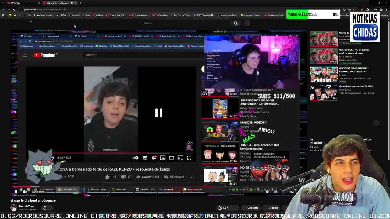Open the browser profile avatar
The width and height of the screenshot is (390, 219).
(x=381, y=9)
